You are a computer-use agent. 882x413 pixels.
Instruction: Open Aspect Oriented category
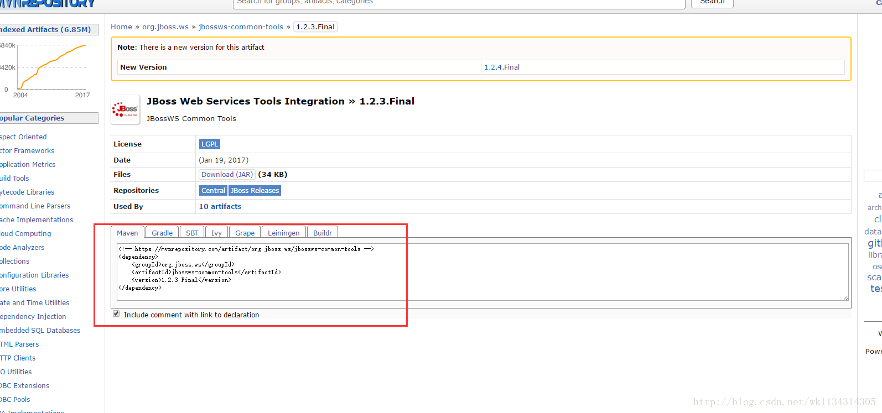23,137
